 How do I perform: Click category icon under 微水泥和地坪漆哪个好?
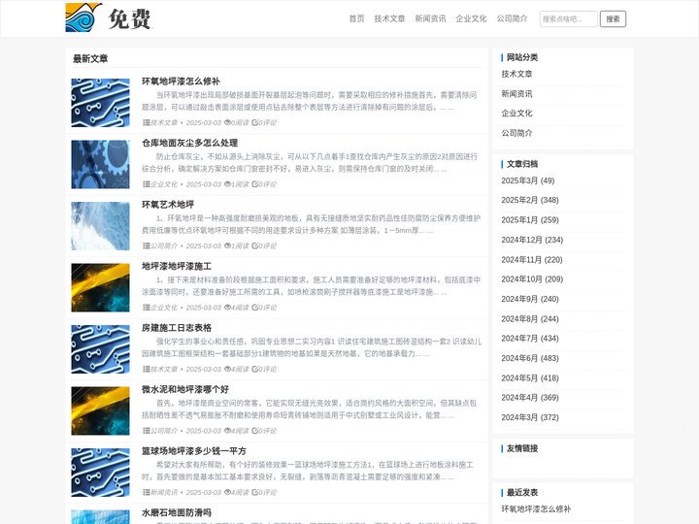[x=147, y=431]
